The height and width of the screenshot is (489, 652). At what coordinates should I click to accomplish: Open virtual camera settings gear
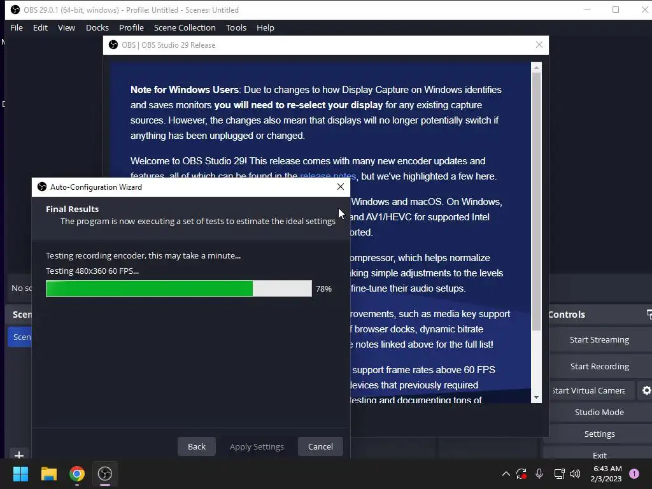coord(646,390)
